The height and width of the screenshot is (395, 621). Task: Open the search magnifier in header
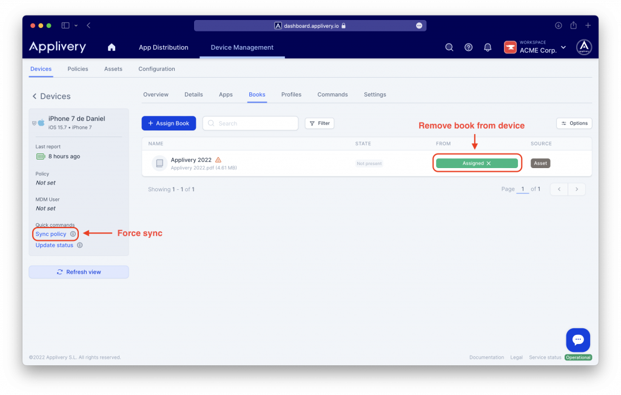449,47
